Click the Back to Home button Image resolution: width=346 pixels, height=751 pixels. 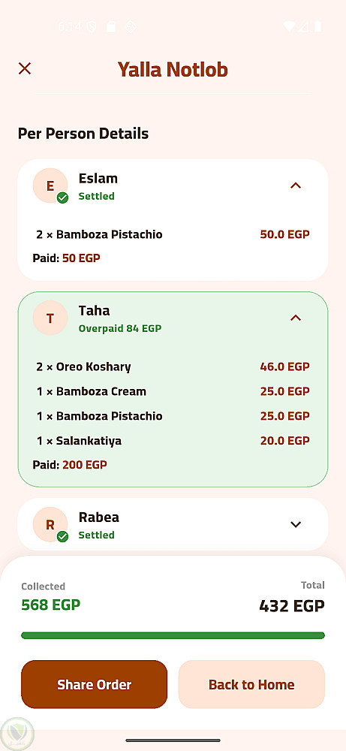pyautogui.click(x=251, y=684)
